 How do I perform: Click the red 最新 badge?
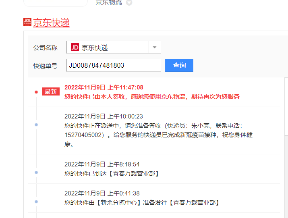(x=51, y=91)
